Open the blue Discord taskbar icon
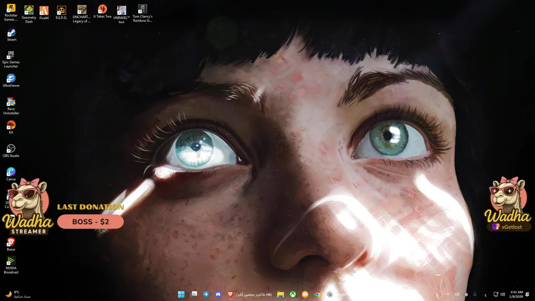Image resolution: width=535 pixels, height=301 pixels. (218, 294)
